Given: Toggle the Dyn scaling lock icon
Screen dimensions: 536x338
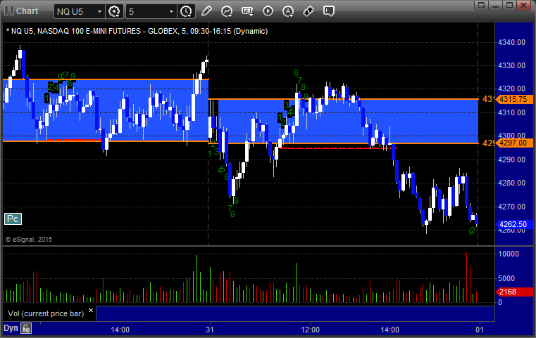Looking at the screenshot, I should click(26, 328).
